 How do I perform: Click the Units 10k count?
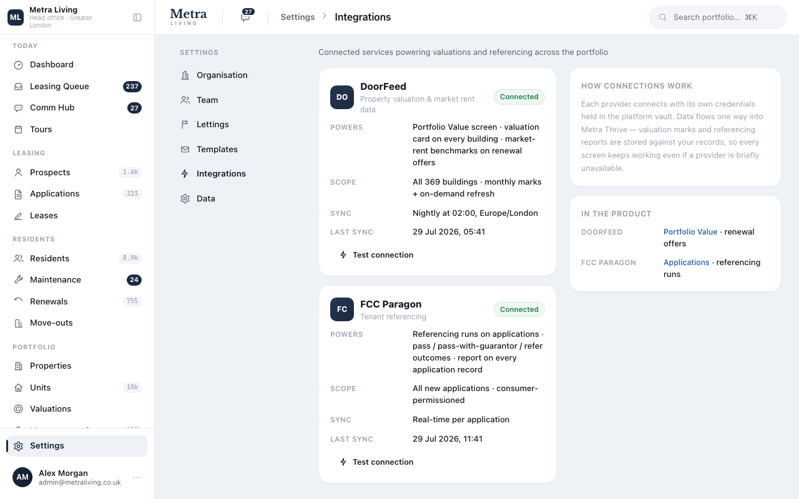[132, 387]
